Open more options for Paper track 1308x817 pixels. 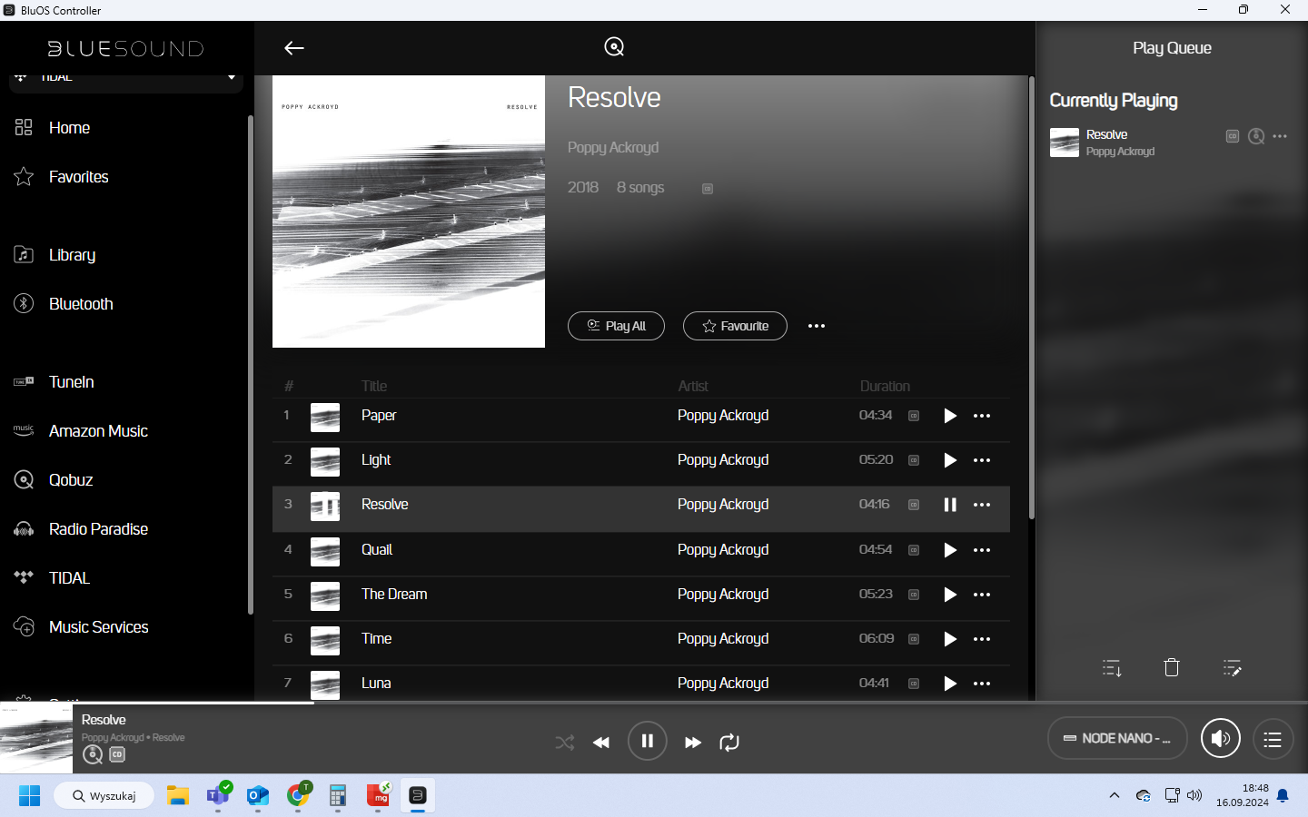pyautogui.click(x=982, y=416)
